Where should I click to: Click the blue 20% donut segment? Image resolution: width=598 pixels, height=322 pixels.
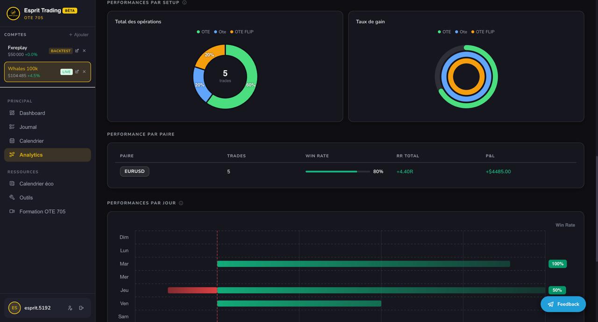click(201, 86)
